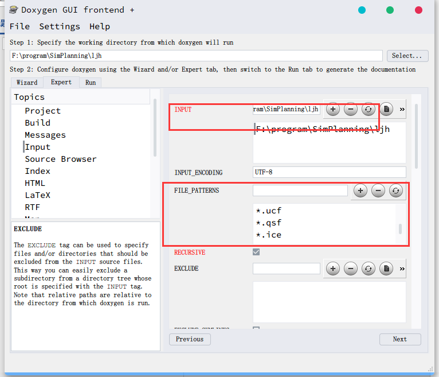The width and height of the screenshot is (439, 377).
Task: Select RTF topic
Action: click(x=32, y=207)
